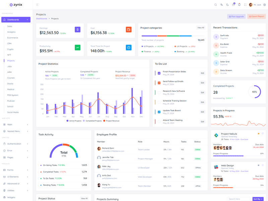Screen dimensions: 268x201
Task: Open the notifications bell icon
Action: click(x=239, y=5)
